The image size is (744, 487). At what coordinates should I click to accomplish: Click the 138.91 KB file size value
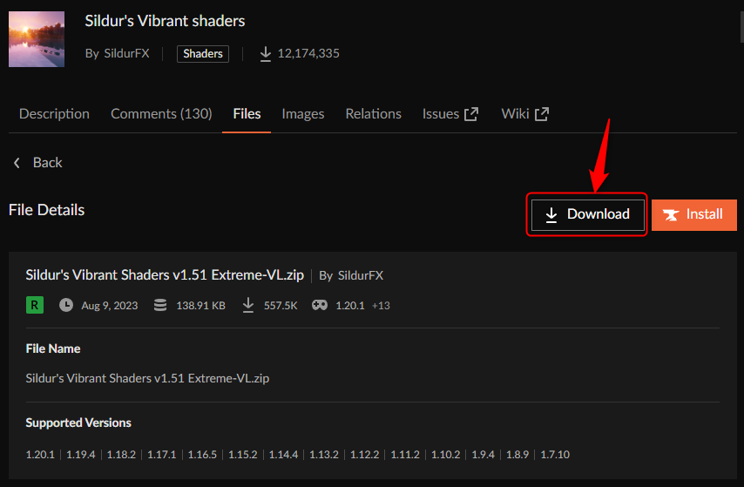click(200, 306)
